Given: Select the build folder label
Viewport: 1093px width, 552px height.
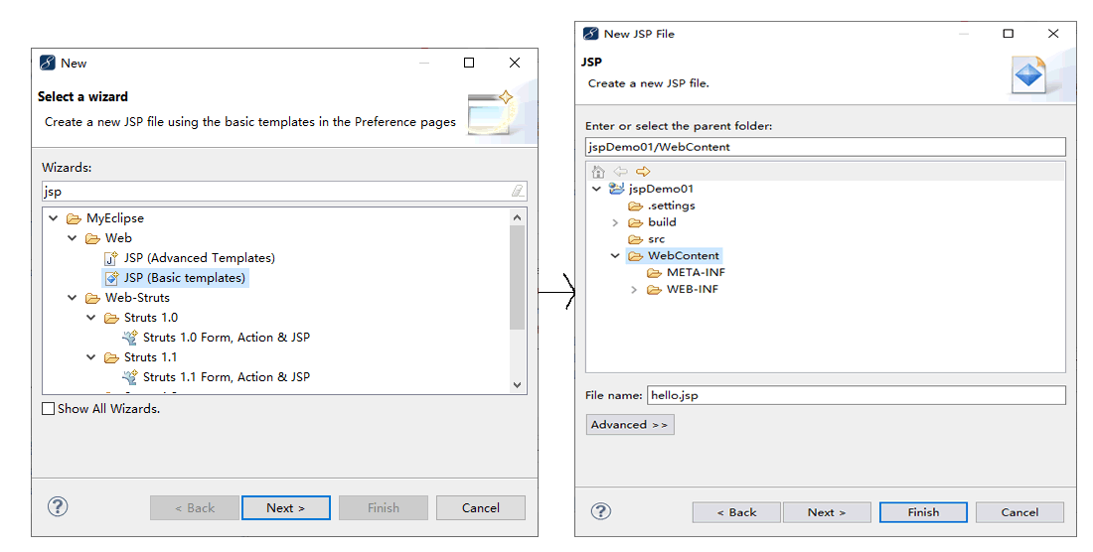Looking at the screenshot, I should (662, 222).
